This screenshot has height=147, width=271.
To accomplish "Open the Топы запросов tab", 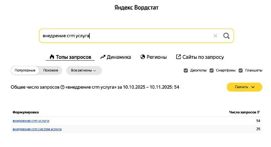I will [70, 57].
